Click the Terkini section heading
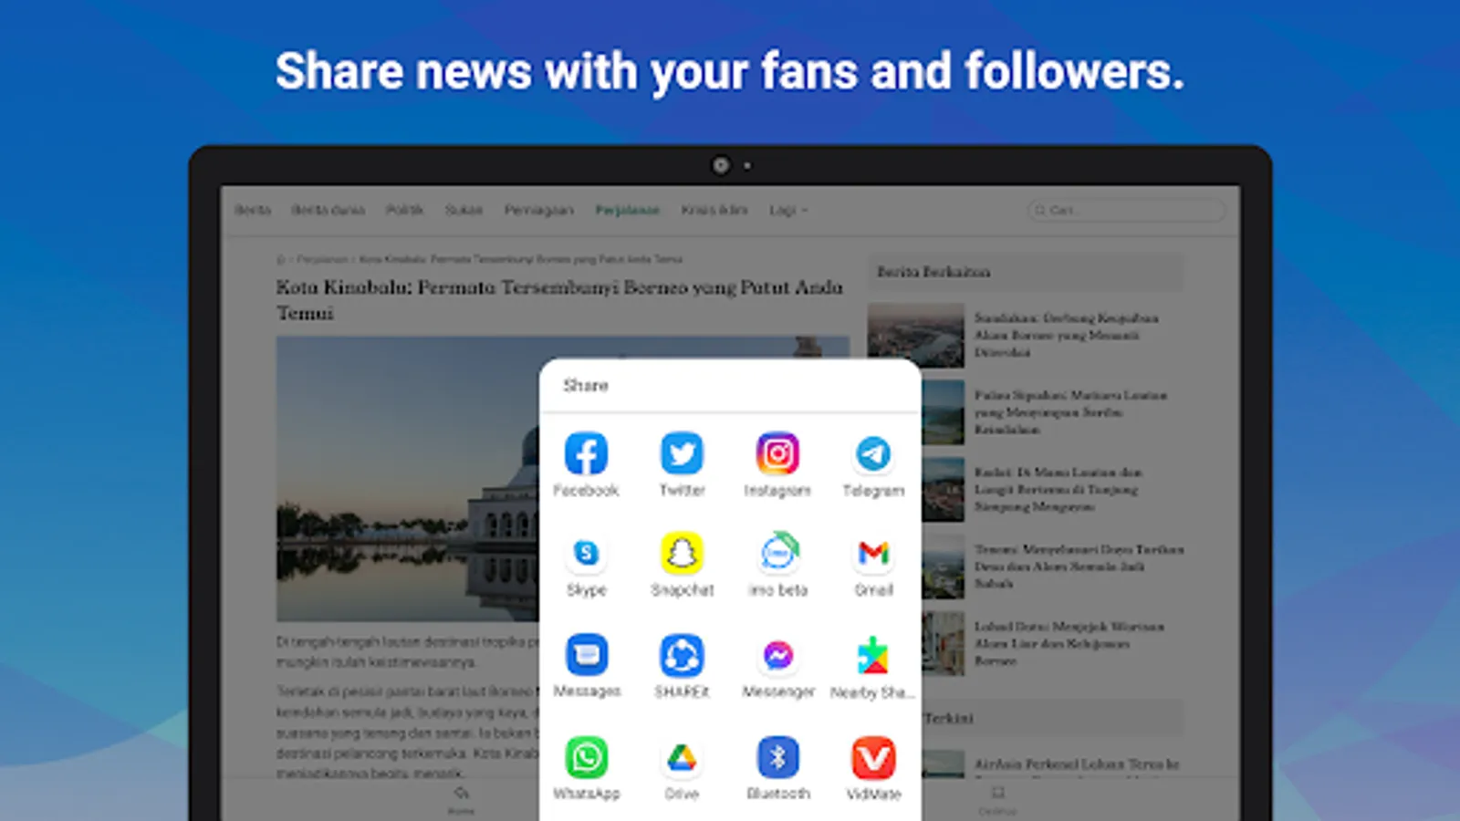 pos(948,719)
